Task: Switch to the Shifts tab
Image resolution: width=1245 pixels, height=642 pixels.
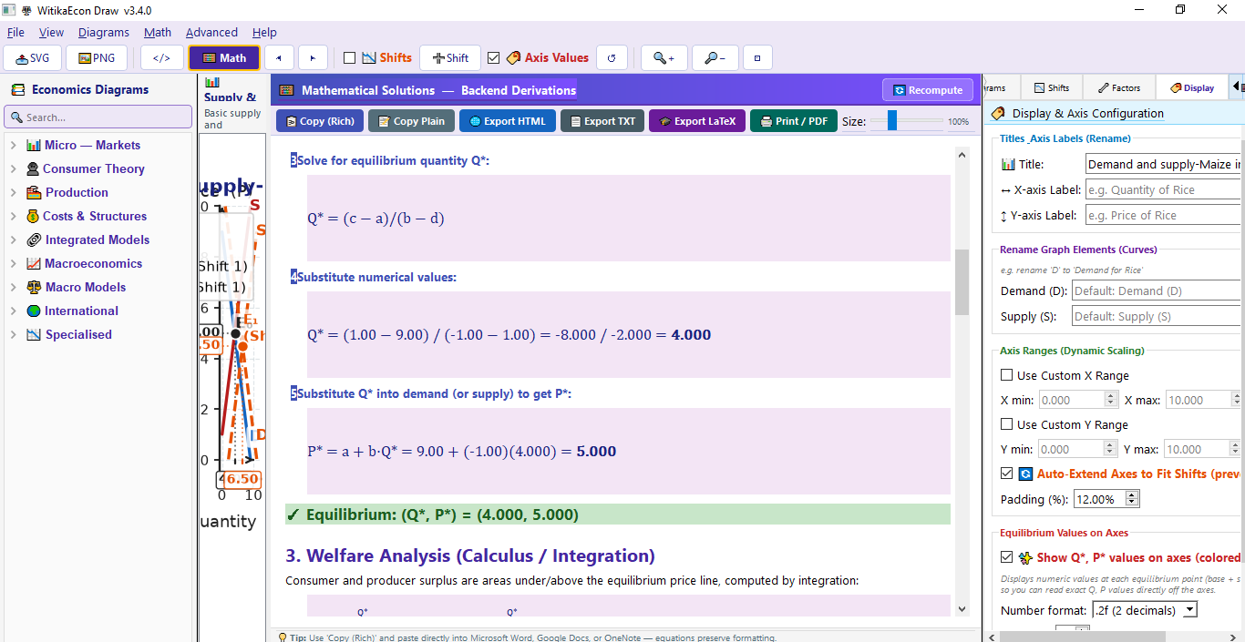Action: tap(1051, 87)
